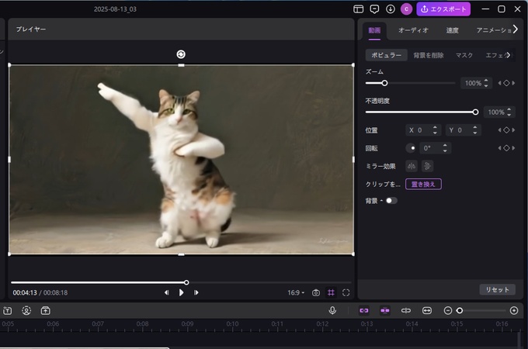
Task: Step forward one frame
Action: point(196,292)
